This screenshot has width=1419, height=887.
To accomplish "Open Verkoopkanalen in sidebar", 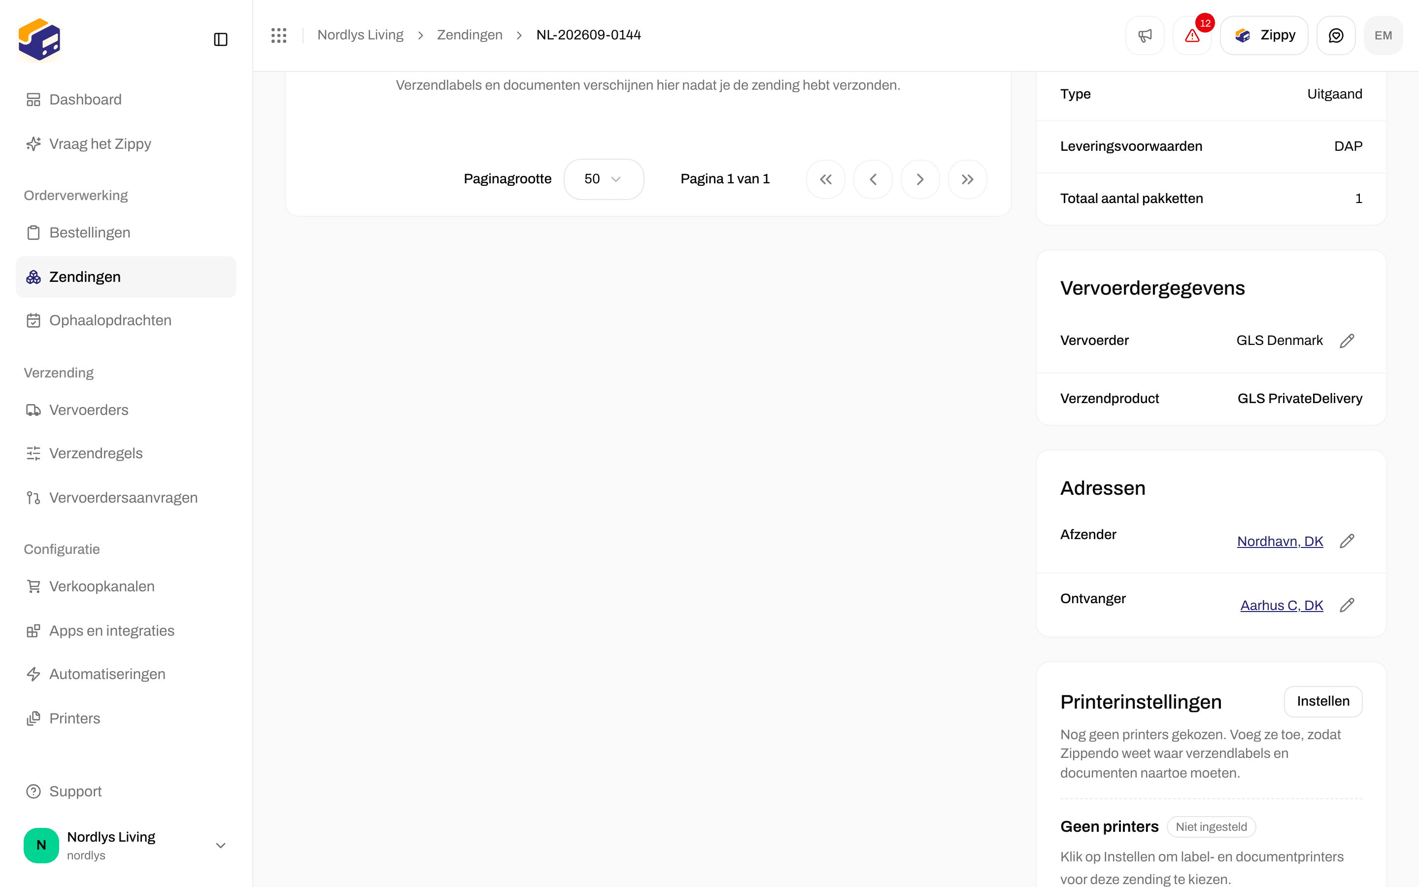I will 126,586.
